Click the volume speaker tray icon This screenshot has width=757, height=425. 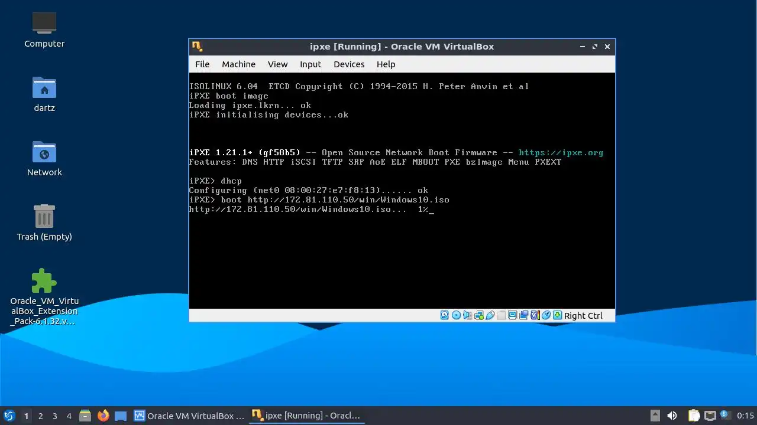(x=672, y=416)
